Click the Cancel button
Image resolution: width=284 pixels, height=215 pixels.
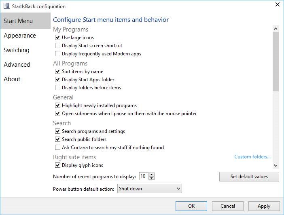[x=228, y=206]
